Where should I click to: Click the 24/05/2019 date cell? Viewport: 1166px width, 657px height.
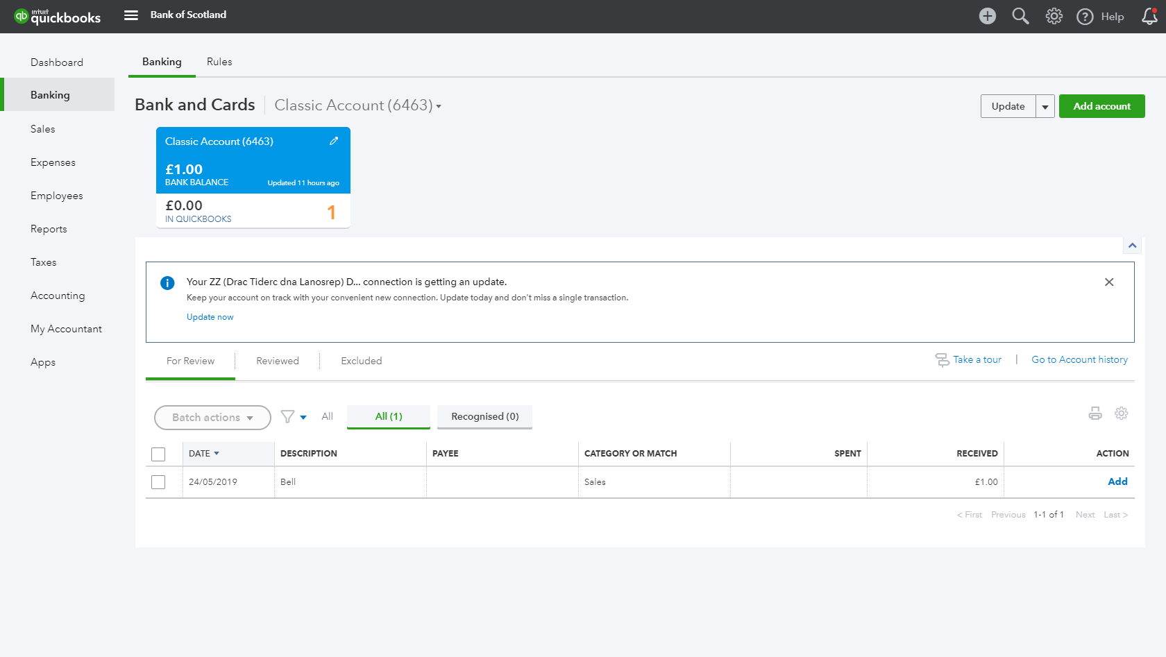tap(228, 482)
